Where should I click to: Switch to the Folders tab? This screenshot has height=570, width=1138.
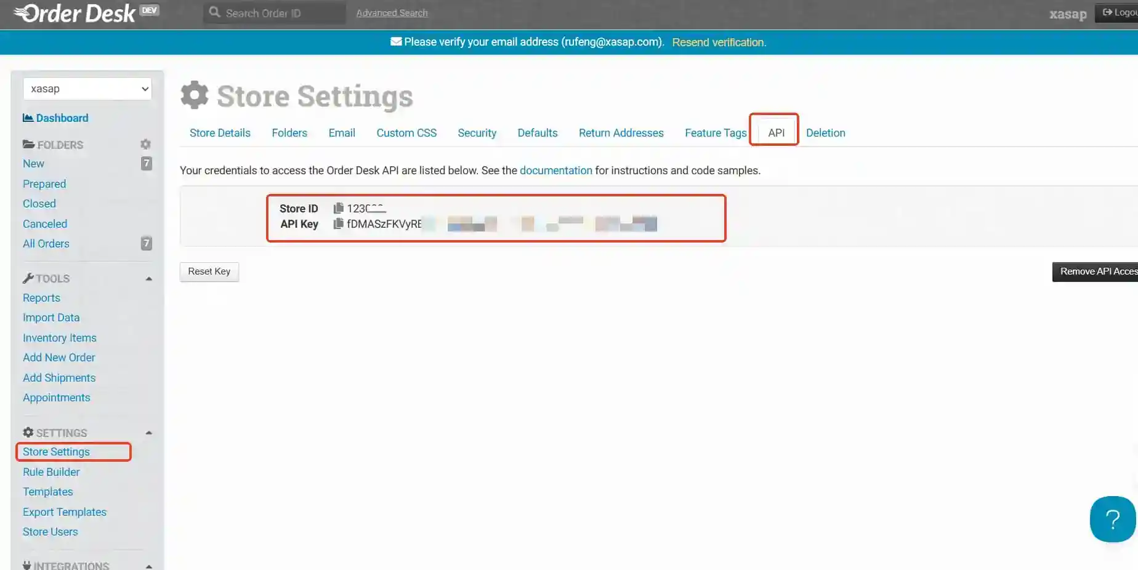pos(289,133)
